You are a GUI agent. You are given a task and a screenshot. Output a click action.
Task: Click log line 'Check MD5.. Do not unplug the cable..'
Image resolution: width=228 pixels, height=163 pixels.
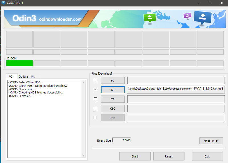pyautogui.click(x=38, y=86)
